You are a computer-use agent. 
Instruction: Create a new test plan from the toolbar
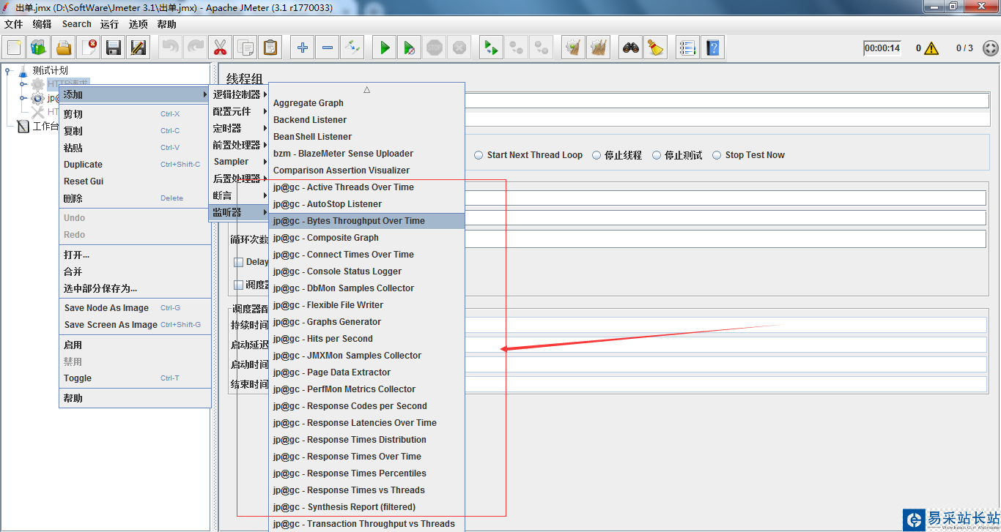pyautogui.click(x=14, y=48)
